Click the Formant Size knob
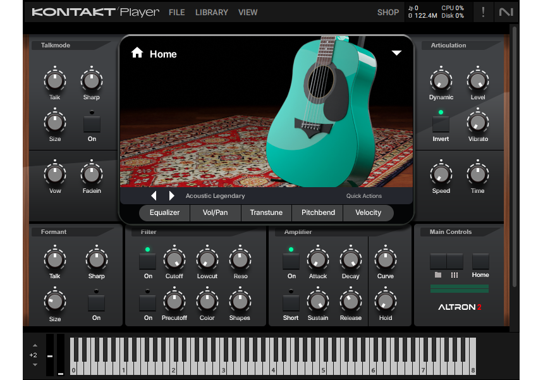 (x=55, y=302)
